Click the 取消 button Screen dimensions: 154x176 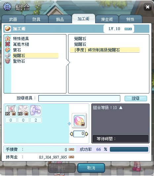pyautogui.click(x=91, y=168)
